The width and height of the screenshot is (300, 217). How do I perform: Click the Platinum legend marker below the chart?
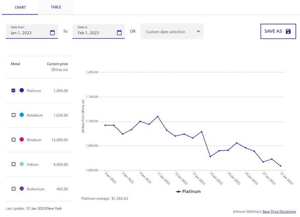click(179, 192)
